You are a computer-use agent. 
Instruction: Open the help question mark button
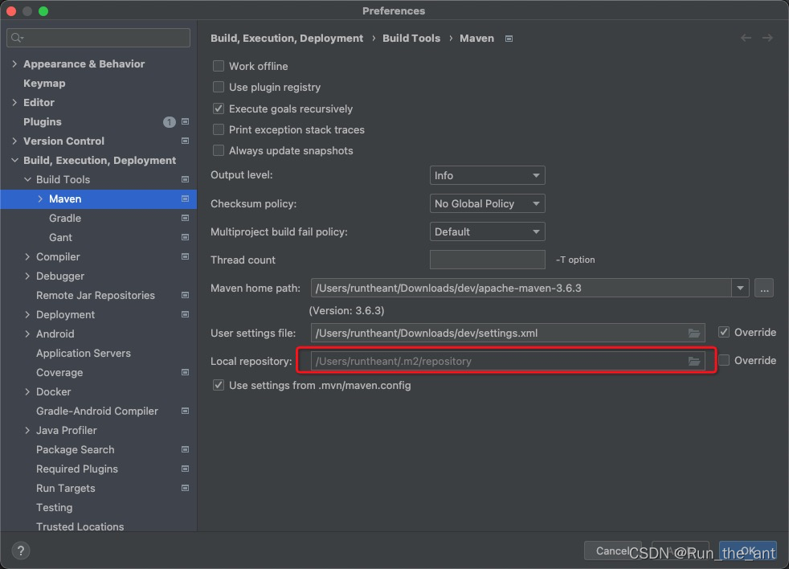(21, 551)
